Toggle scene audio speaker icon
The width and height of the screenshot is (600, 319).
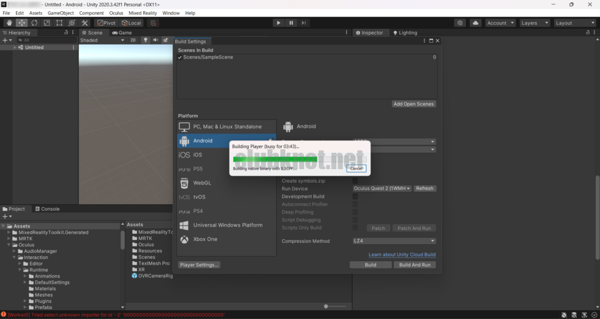155,40
